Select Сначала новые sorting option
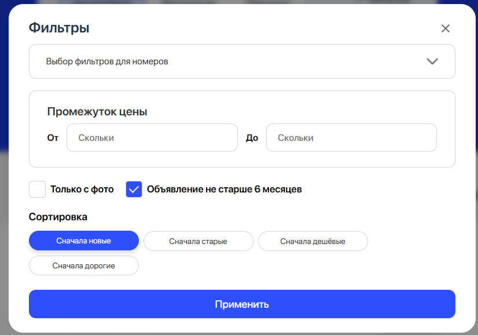Viewport: 478px width, 335px height. click(84, 241)
